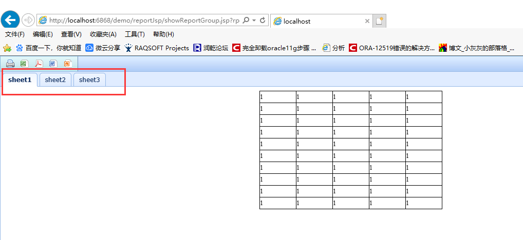Open the 查看(V) menu
The image size is (523, 240).
click(x=71, y=34)
